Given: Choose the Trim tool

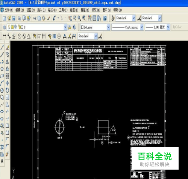Looking at the screenshot, I should (8, 111).
